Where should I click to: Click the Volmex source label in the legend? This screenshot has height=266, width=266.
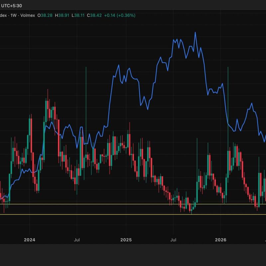pyautogui.click(x=28, y=15)
